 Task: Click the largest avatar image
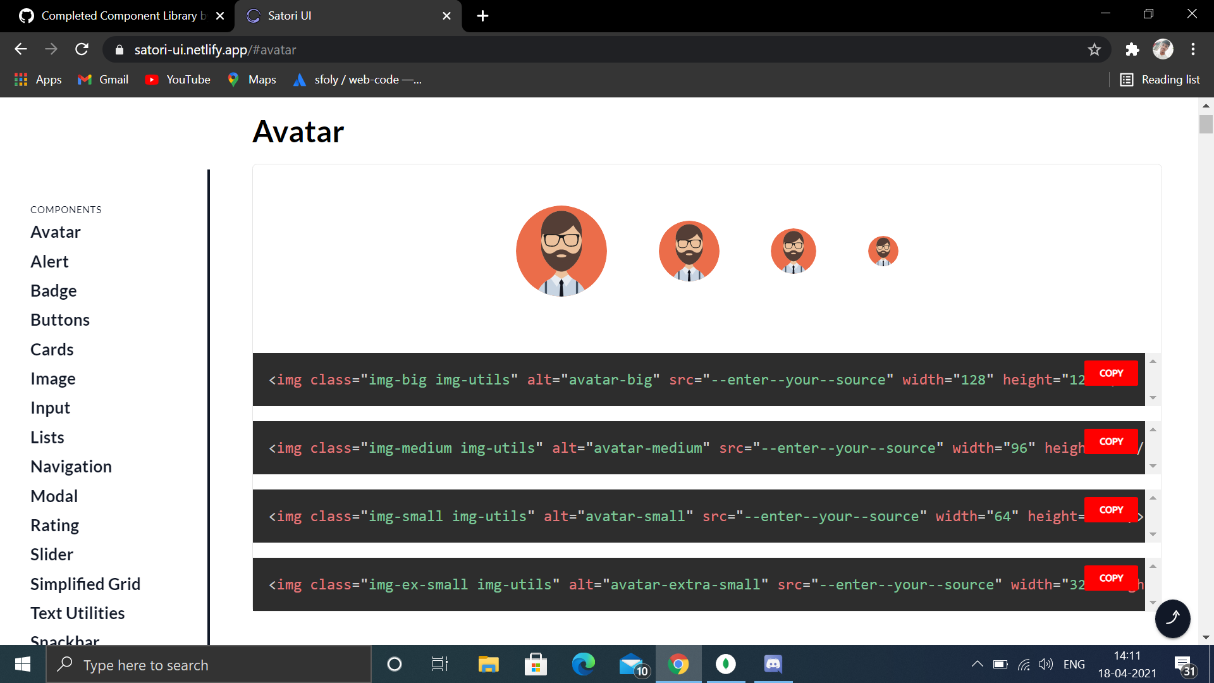561,251
